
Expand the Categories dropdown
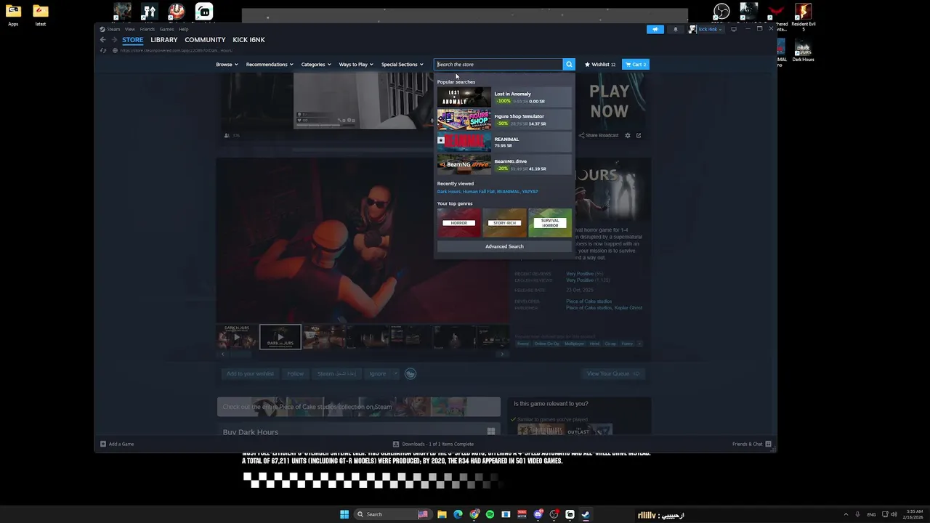point(316,64)
